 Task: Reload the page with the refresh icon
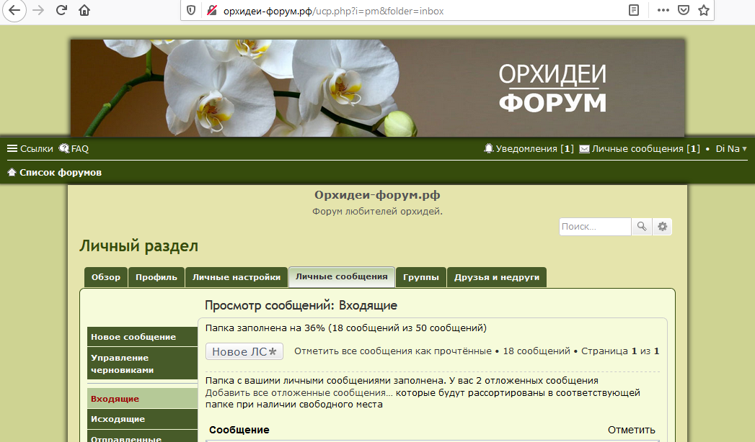click(61, 10)
